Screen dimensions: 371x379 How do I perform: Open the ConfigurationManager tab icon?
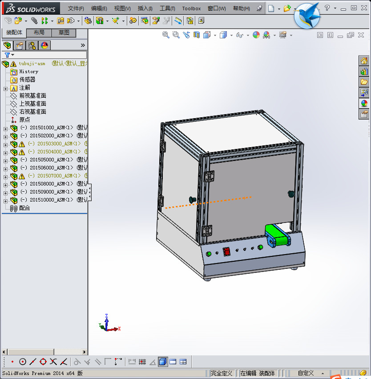point(32,45)
